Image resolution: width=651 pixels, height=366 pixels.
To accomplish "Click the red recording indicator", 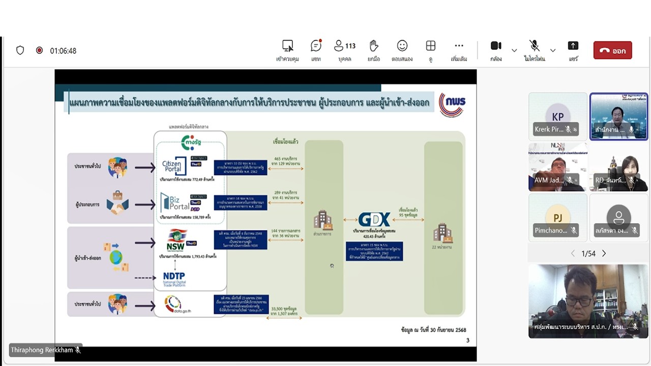I will pyautogui.click(x=39, y=50).
